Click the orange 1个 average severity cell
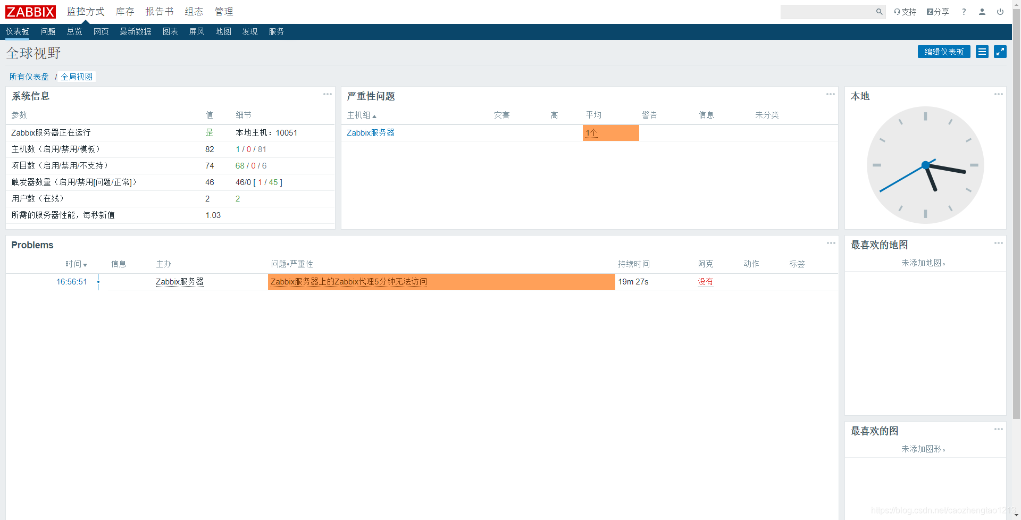The width and height of the screenshot is (1021, 520). click(x=610, y=133)
